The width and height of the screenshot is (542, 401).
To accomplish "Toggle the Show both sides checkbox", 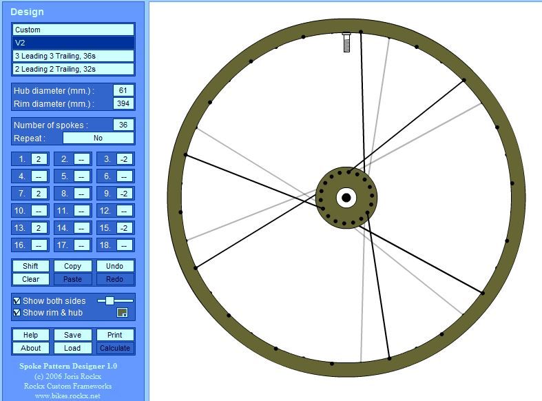I will [x=17, y=301].
